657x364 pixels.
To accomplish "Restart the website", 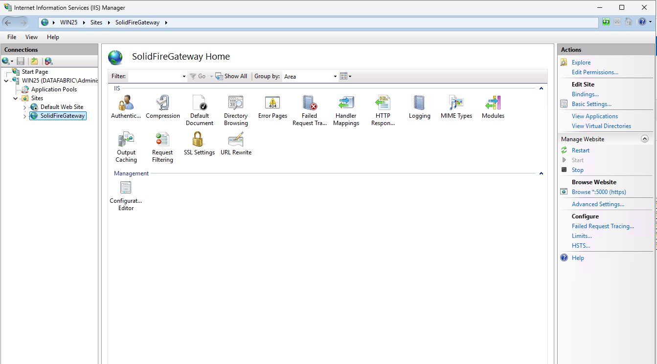I will [x=581, y=150].
